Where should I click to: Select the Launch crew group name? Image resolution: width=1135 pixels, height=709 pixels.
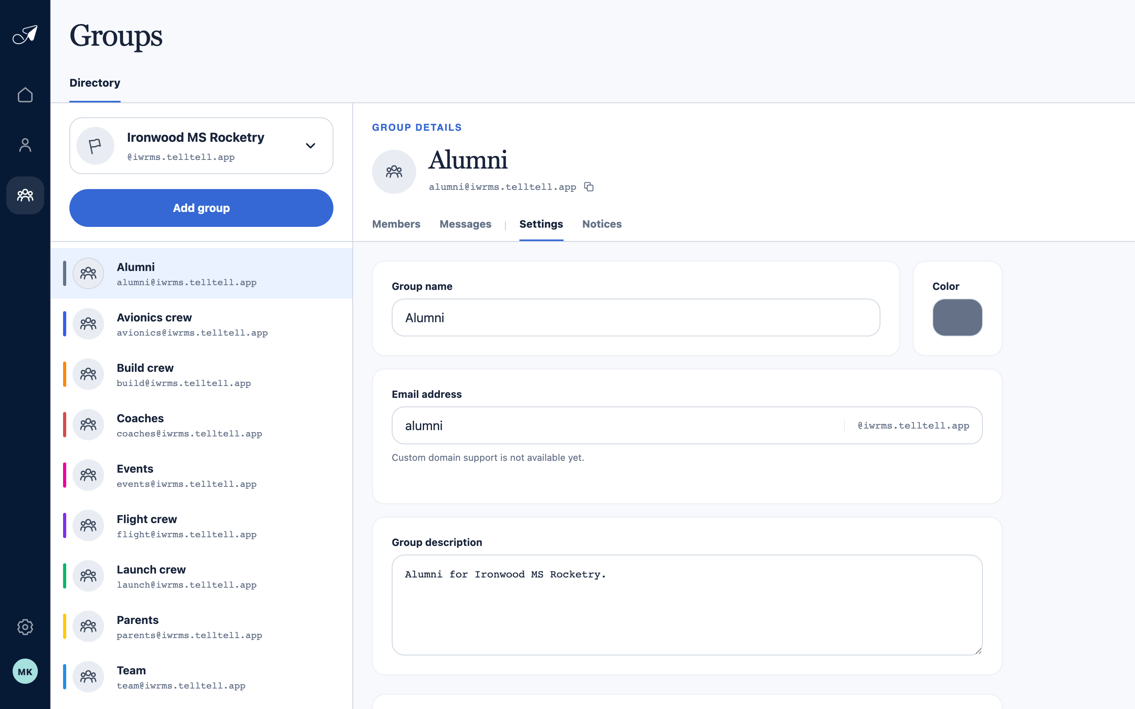tap(151, 570)
